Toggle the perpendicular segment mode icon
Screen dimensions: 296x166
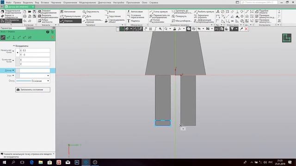coord(13,37)
